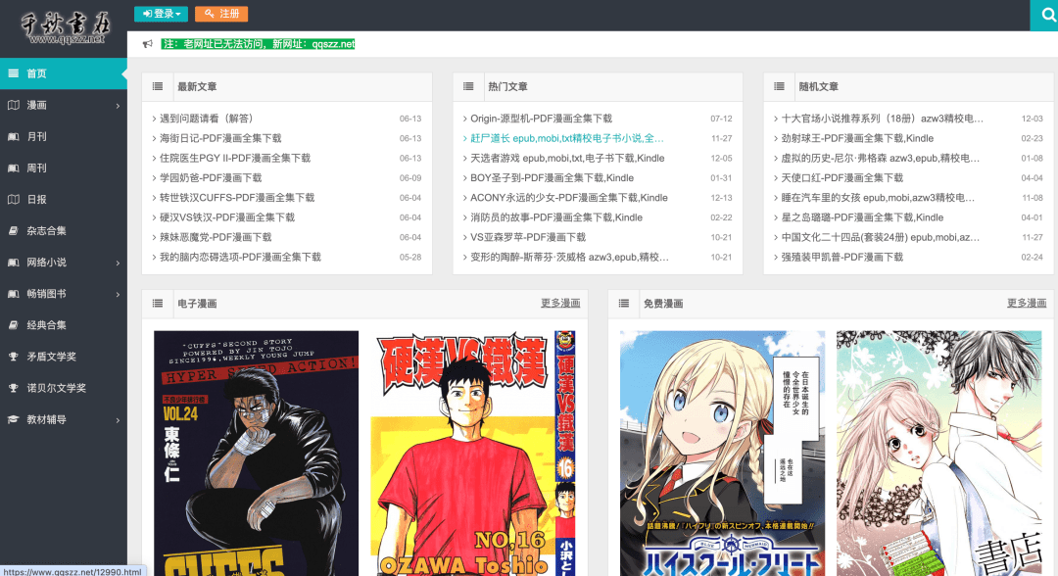Expand the 网络小说 submenu arrow
The width and height of the screenshot is (1058, 576).
(118, 263)
